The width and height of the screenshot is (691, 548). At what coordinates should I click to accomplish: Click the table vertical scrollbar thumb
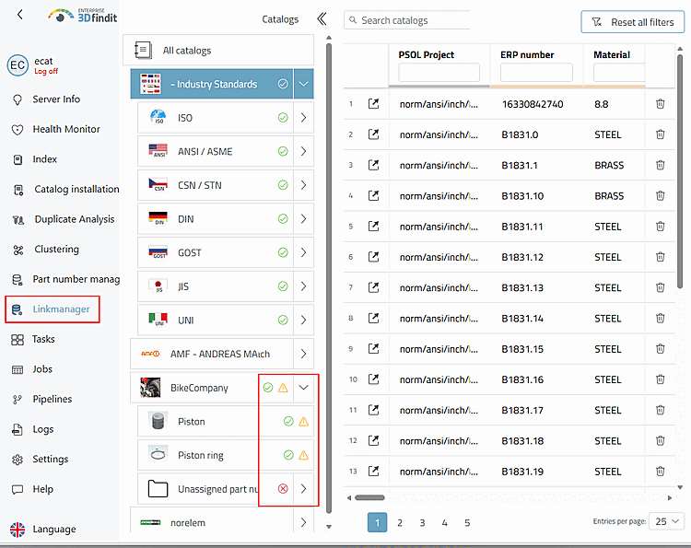pos(680,172)
